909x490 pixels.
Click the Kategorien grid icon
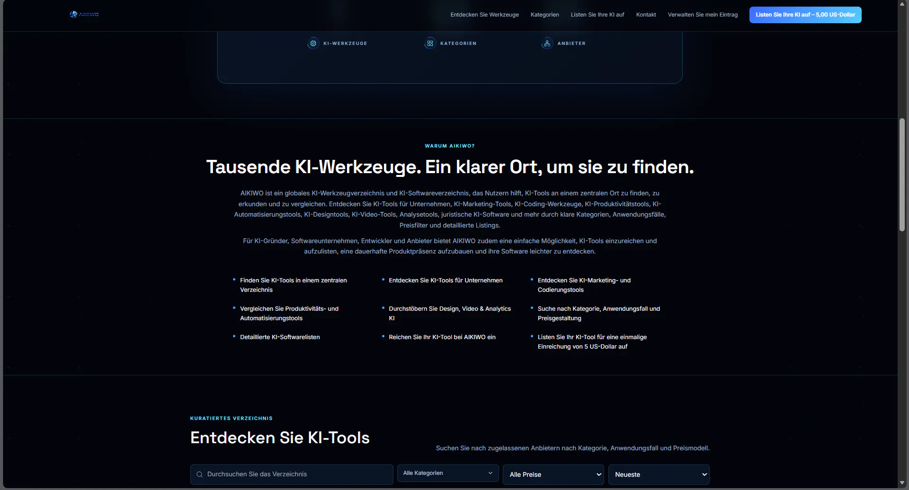coord(430,43)
